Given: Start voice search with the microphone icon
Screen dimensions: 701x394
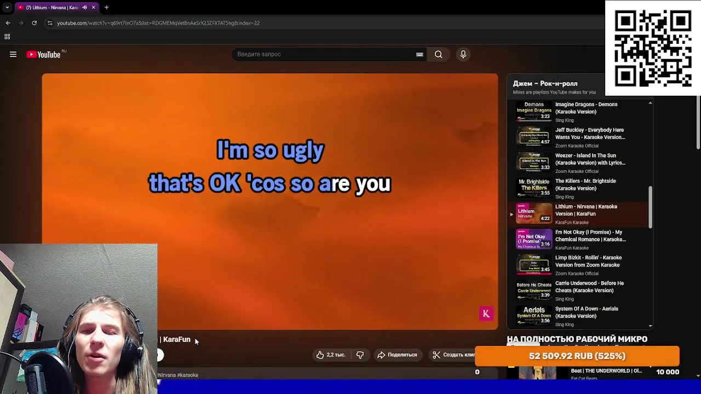Looking at the screenshot, I should point(463,54).
